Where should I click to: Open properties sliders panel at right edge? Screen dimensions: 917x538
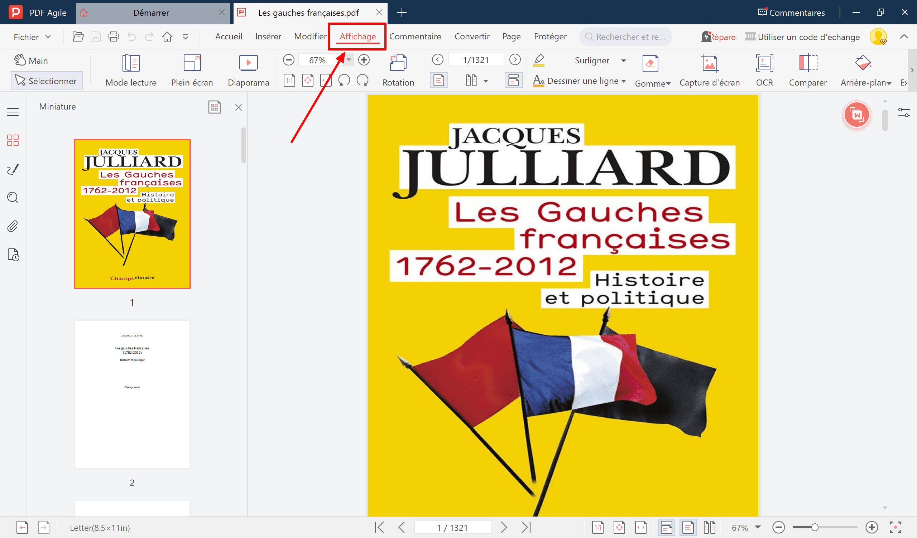click(904, 112)
